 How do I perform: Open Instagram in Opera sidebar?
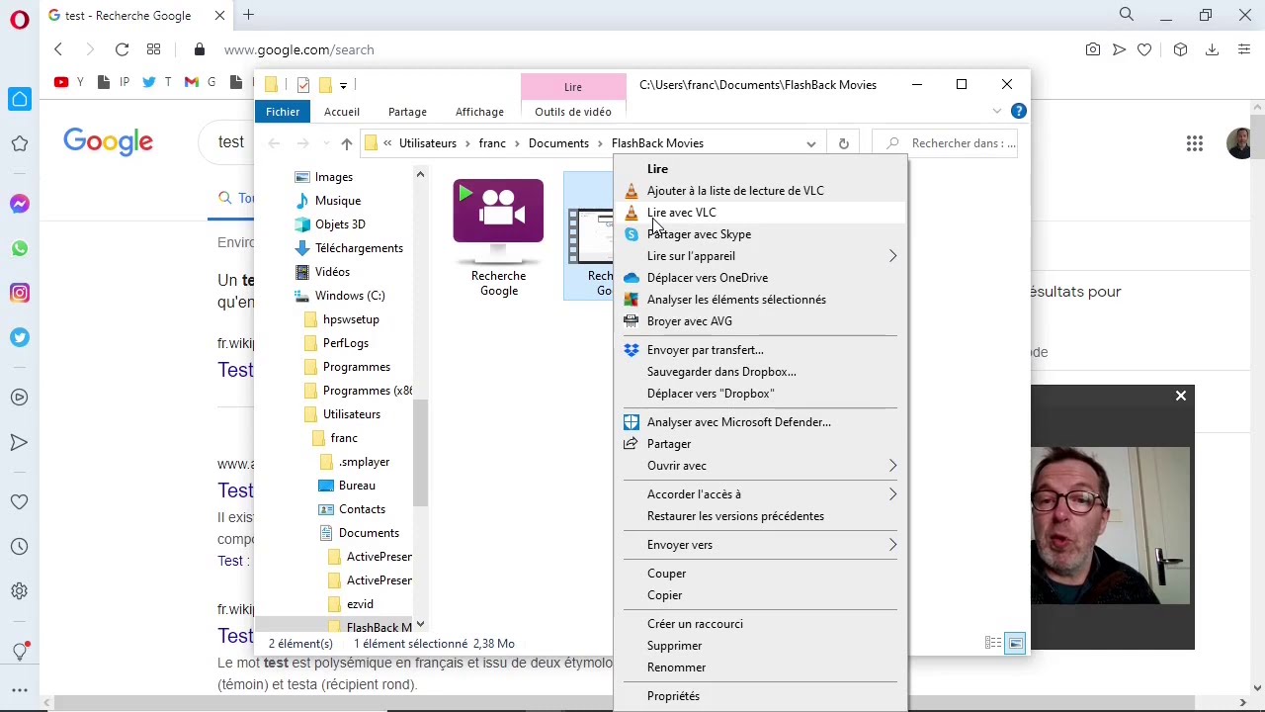coord(20,293)
